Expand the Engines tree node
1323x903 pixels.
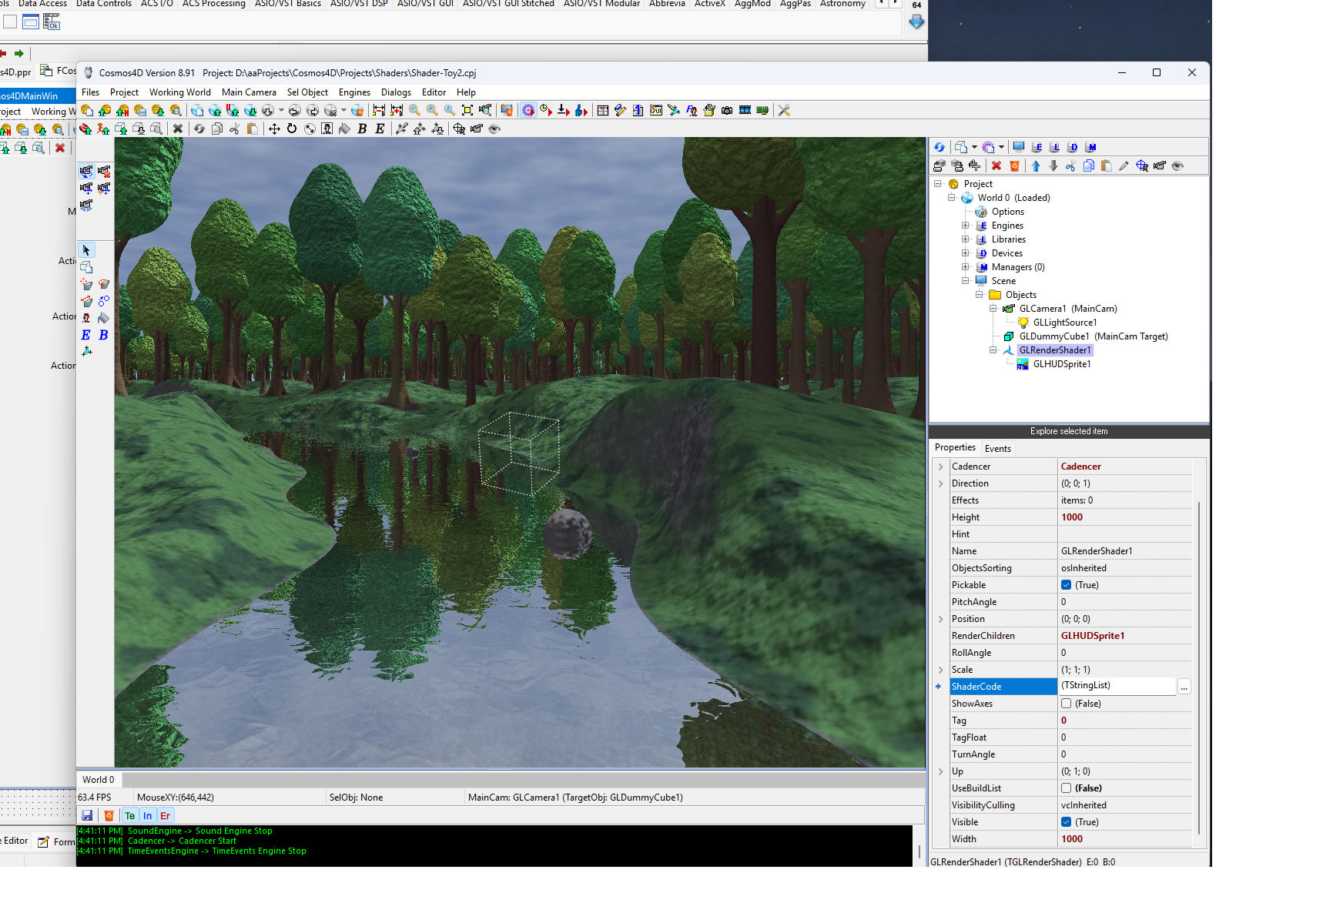pyautogui.click(x=965, y=226)
